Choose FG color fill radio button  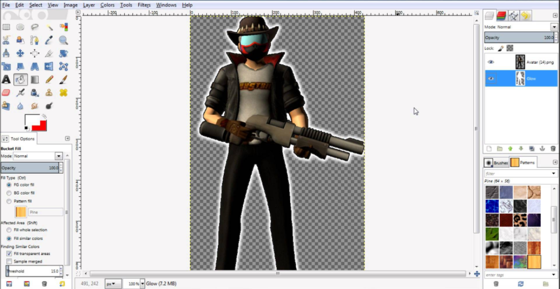coord(9,185)
